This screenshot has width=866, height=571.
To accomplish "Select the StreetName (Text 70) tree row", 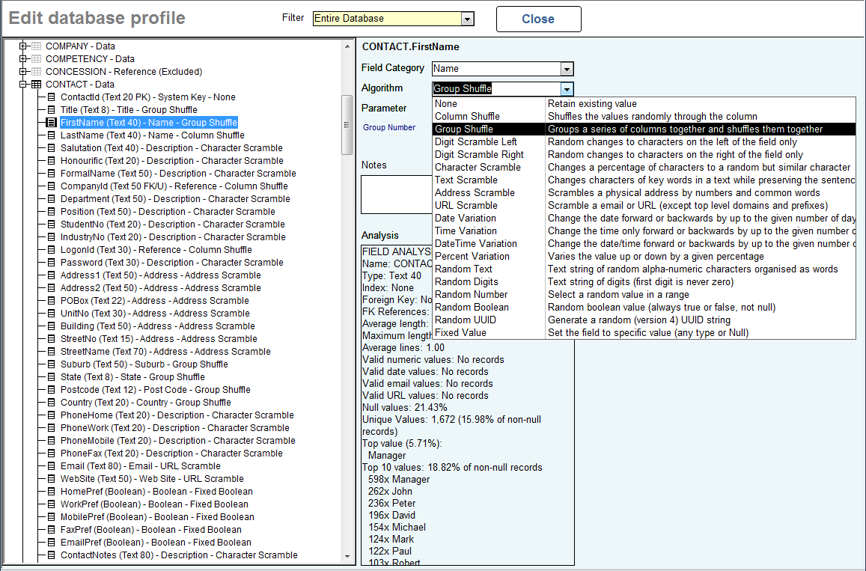I will (x=165, y=352).
